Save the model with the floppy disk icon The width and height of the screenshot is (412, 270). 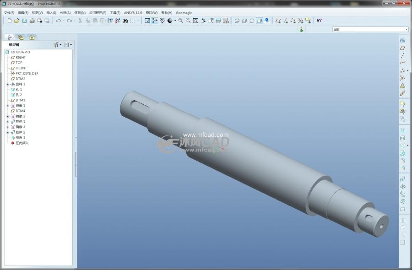(24, 21)
